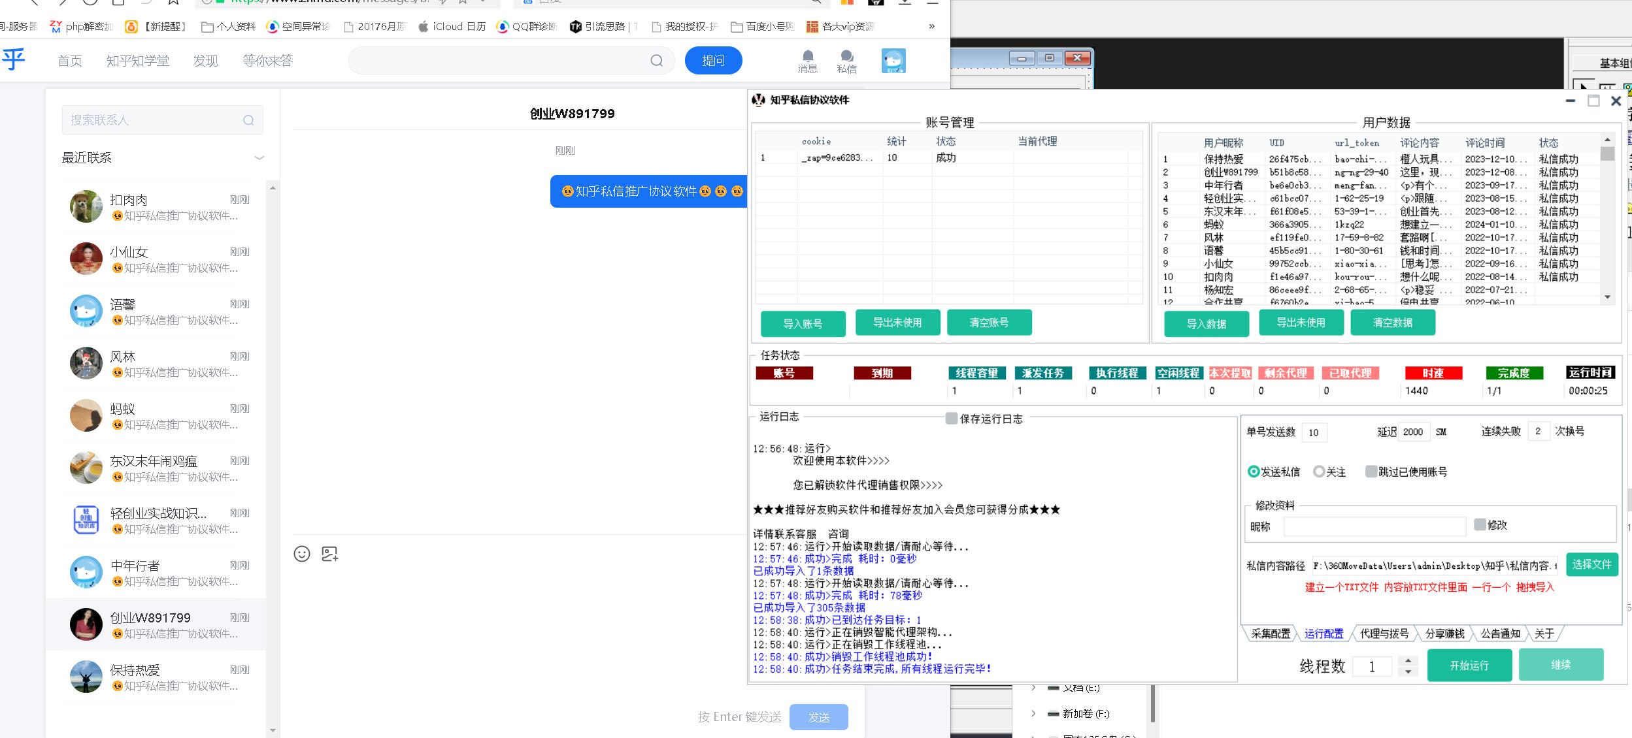Switch to the 代理与拨号 tab
This screenshot has width=1632, height=738.
pos(1384,634)
